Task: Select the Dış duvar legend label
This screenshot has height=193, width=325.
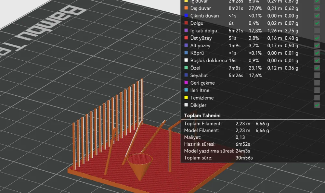Action: [x=201, y=8]
